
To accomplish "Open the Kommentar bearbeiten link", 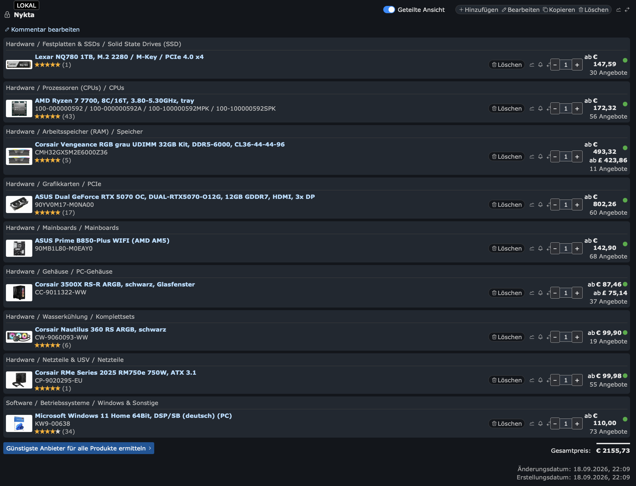I will click(x=42, y=30).
